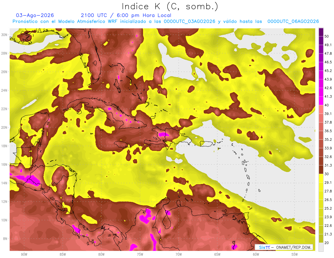Viewport: 334px width, 258px height.
Task: Click the latitude label "8N"
Action: [x=5, y=239]
